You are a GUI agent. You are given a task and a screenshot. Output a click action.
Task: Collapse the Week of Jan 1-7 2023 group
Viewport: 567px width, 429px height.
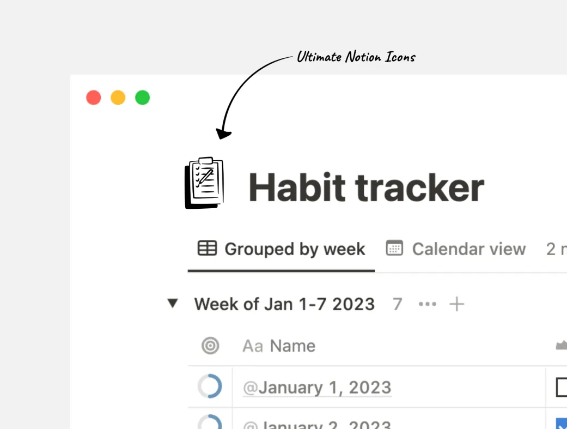click(x=173, y=304)
